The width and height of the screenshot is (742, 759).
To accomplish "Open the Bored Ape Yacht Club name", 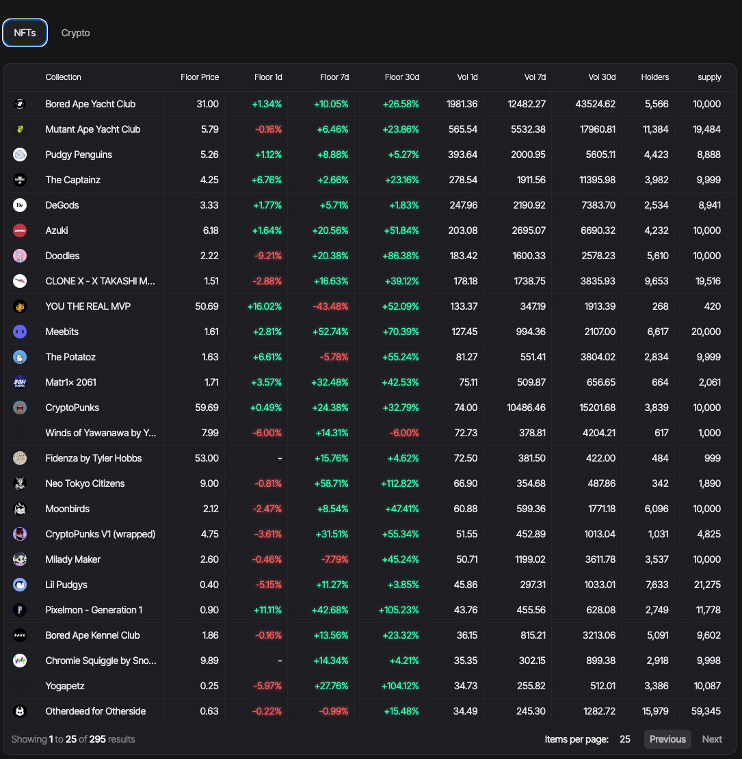I will [90, 104].
